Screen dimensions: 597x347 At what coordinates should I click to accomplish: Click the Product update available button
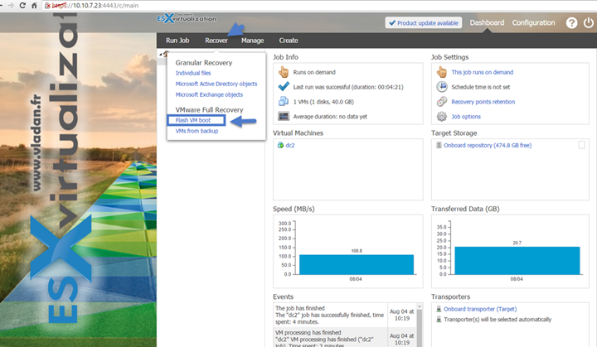click(424, 23)
